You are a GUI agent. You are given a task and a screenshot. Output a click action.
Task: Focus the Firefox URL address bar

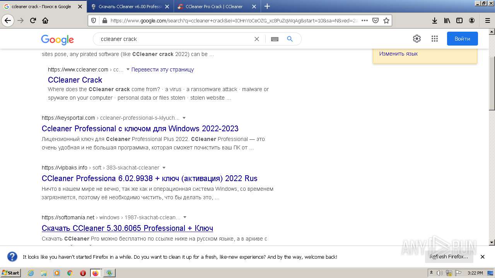[234, 20]
